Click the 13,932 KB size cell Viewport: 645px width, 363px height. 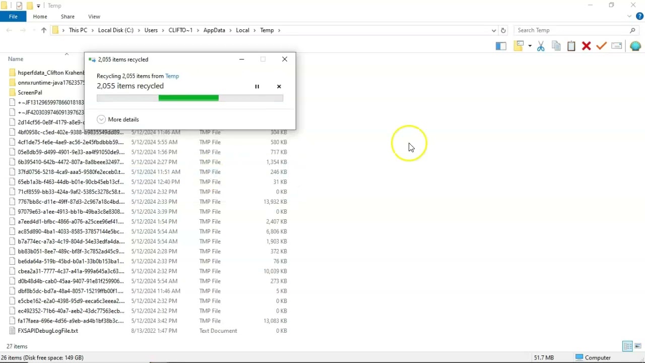(275, 202)
